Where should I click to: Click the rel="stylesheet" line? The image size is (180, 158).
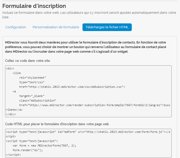point(32,78)
